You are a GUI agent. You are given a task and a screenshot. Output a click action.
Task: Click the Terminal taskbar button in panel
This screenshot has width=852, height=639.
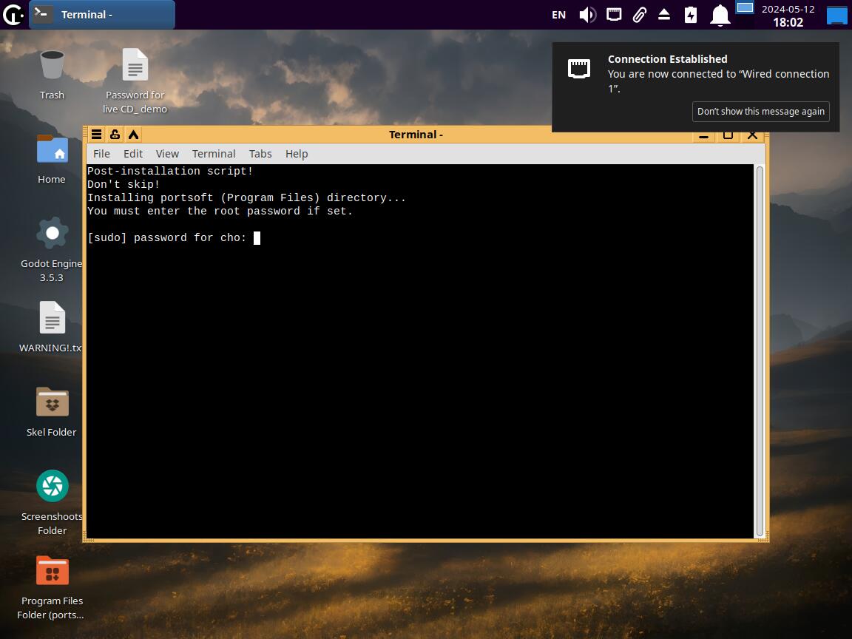tap(102, 14)
